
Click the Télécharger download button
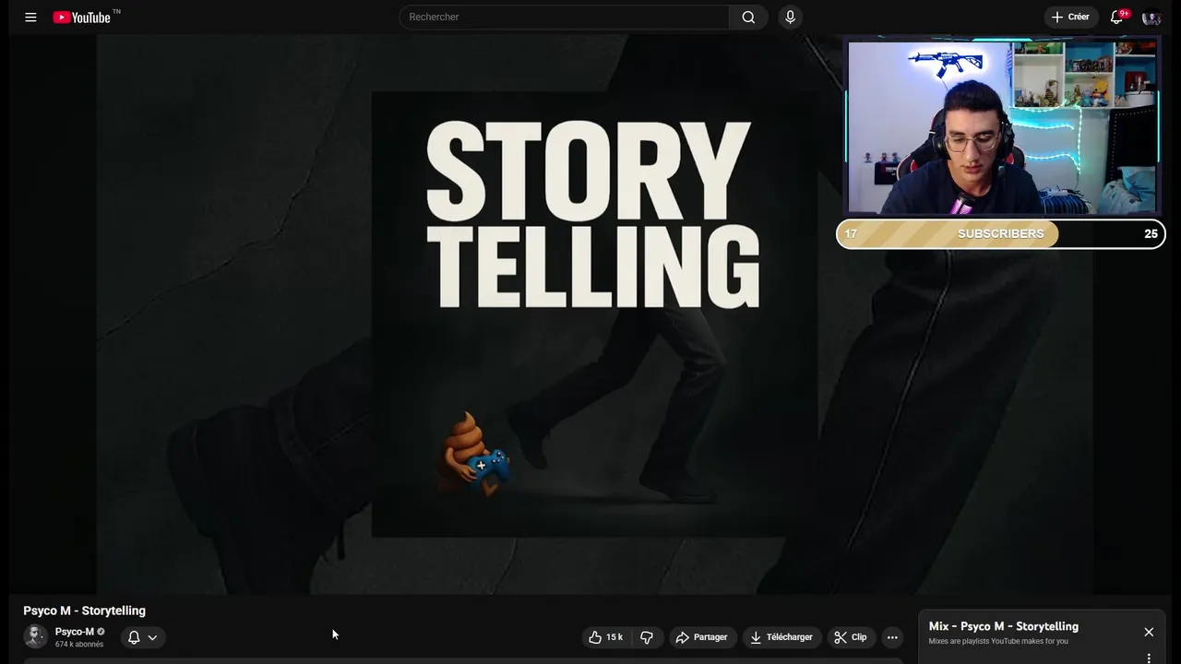click(x=781, y=637)
